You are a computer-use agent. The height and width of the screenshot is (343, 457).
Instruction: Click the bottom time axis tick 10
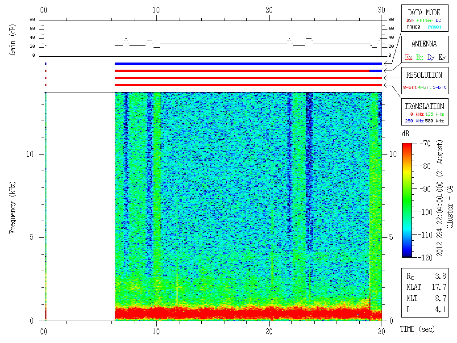(156, 331)
